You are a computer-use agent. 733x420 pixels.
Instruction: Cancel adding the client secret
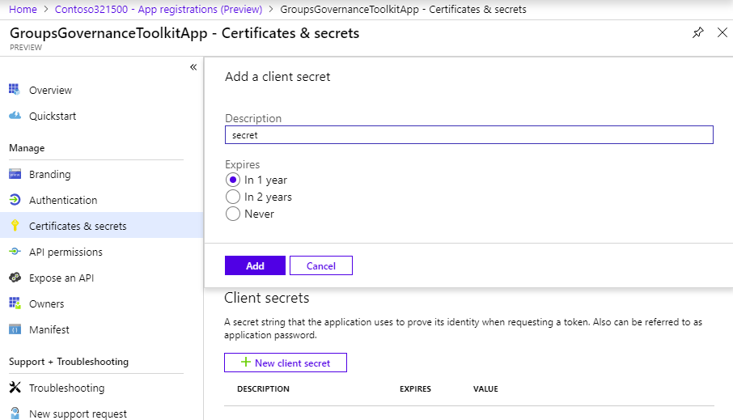[x=320, y=265]
